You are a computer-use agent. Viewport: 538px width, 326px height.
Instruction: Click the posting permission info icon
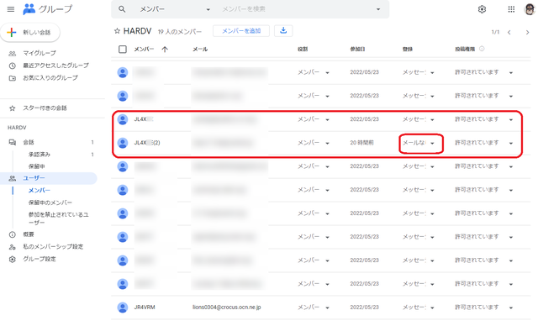click(x=482, y=49)
